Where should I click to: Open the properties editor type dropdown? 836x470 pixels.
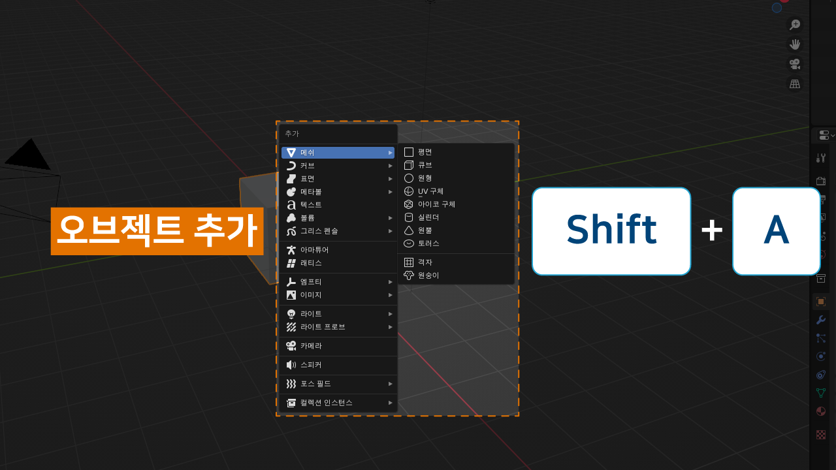point(826,135)
